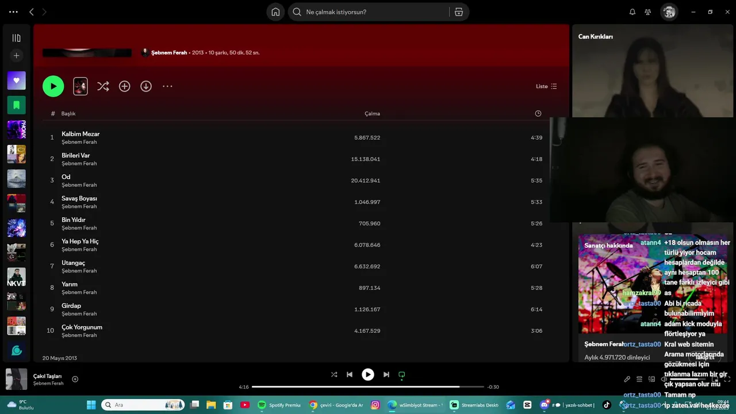Image resolution: width=736 pixels, height=414 pixels.
Task: Play the album with green play button
Action: point(53,86)
